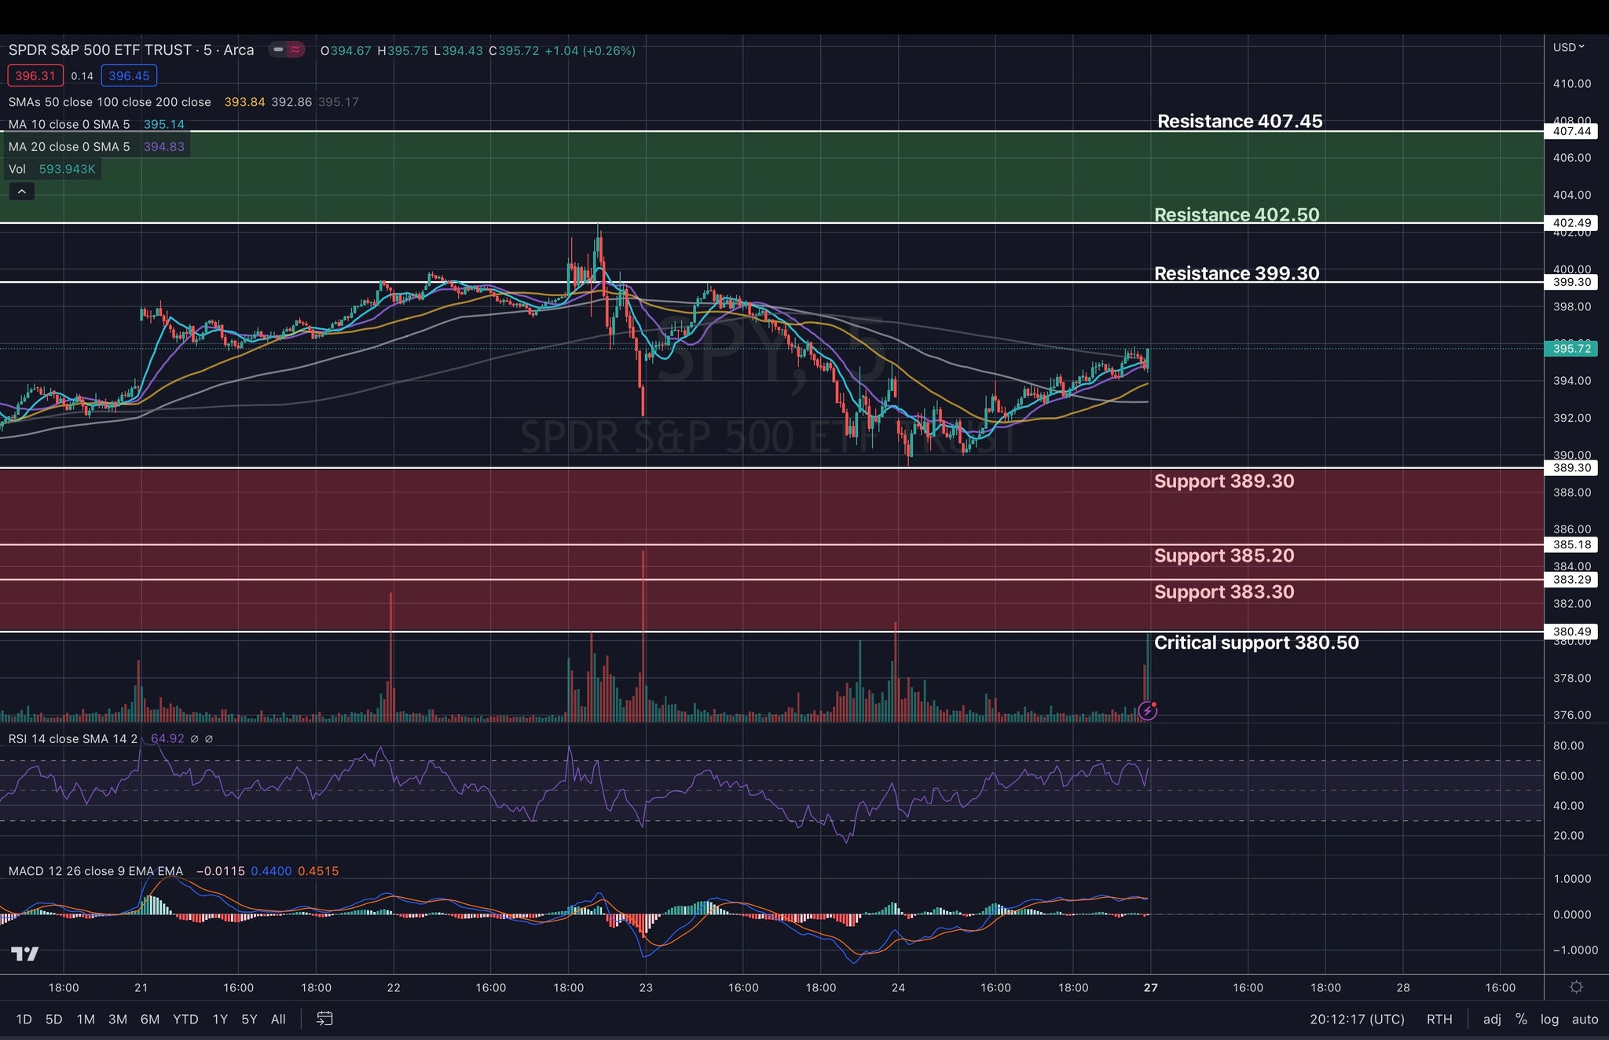This screenshot has width=1609, height=1040.
Task: Click the 380.49 price axis tag
Action: click(1571, 632)
